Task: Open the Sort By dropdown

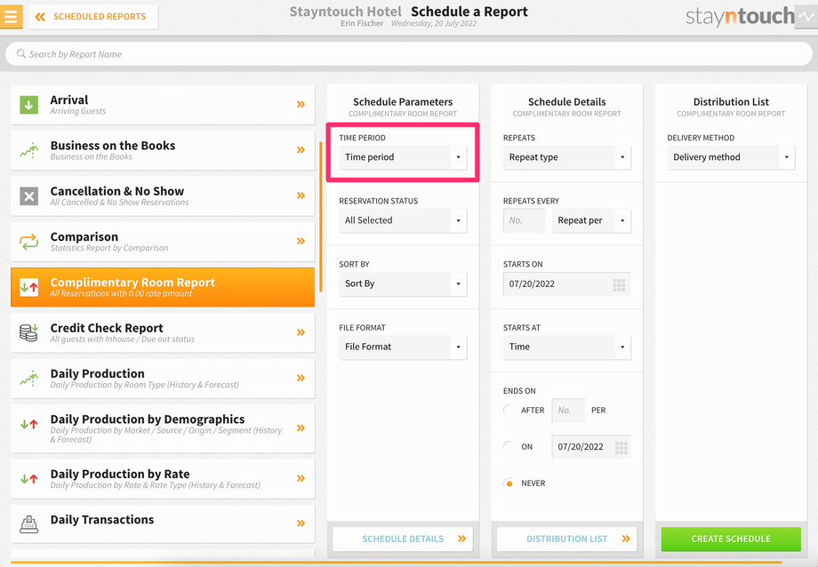Action: [x=403, y=283]
